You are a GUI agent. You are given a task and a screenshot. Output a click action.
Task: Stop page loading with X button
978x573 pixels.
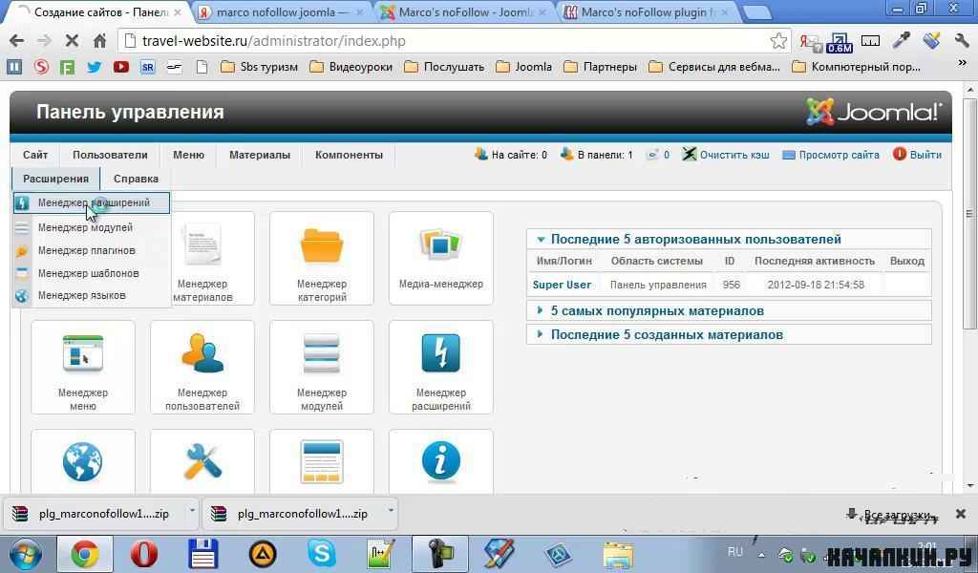click(72, 41)
